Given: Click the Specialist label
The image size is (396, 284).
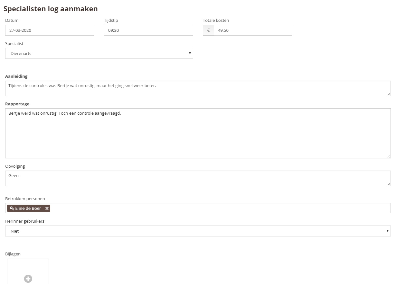Looking at the screenshot, I should 14,44.
